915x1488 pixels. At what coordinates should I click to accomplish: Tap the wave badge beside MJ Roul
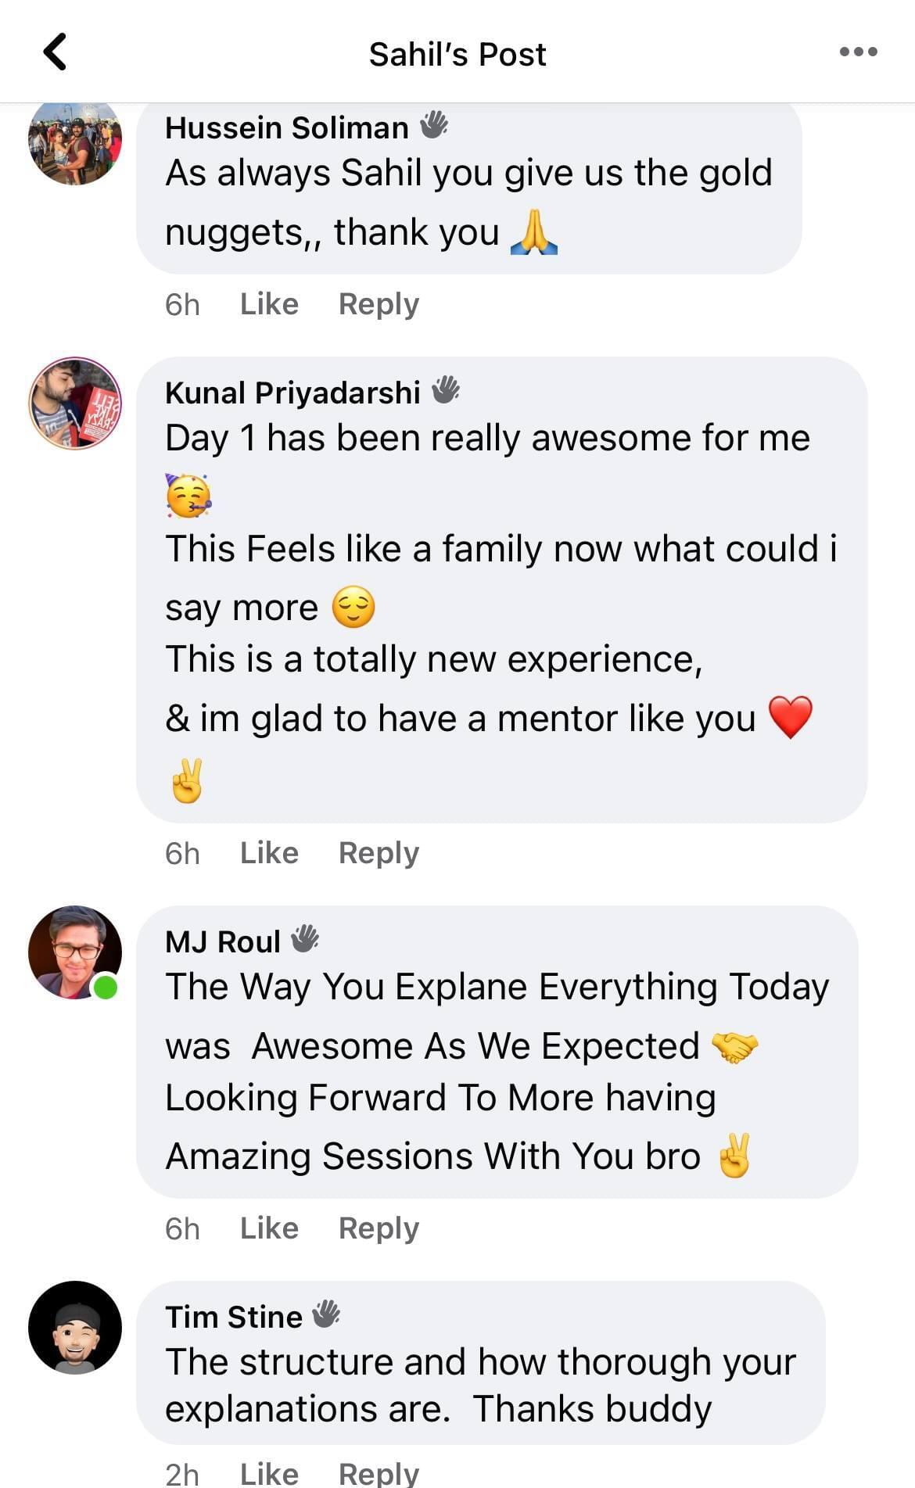click(305, 939)
